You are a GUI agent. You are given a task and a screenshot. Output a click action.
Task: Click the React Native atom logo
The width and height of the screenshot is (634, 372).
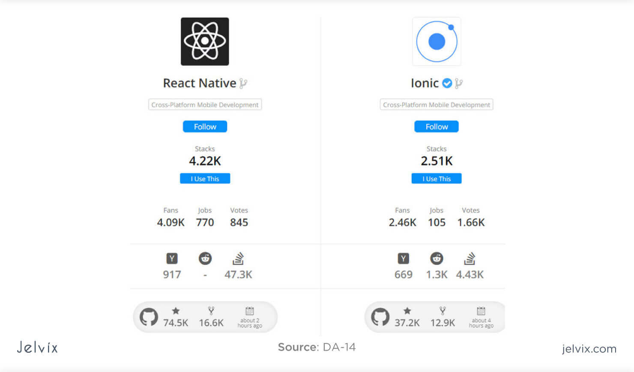[205, 41]
